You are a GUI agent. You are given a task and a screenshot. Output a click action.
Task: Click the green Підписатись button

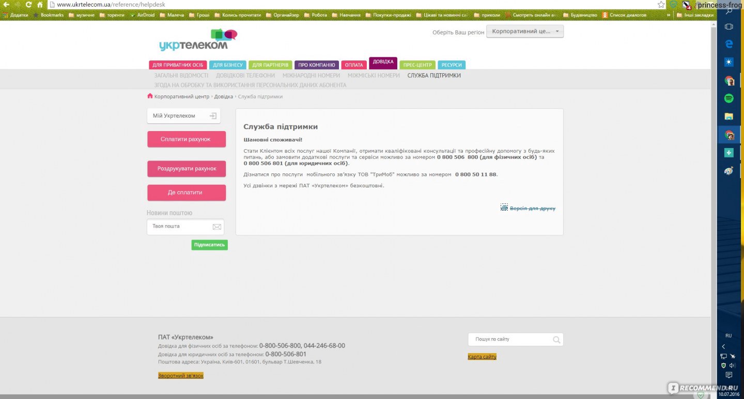pos(209,245)
